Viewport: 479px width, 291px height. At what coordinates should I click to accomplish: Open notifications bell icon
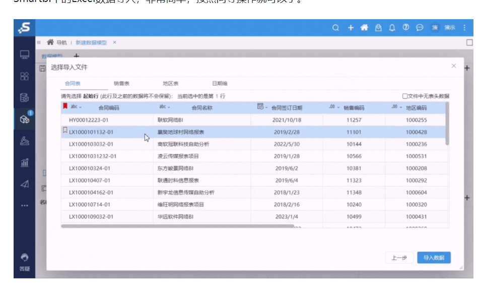(392, 28)
